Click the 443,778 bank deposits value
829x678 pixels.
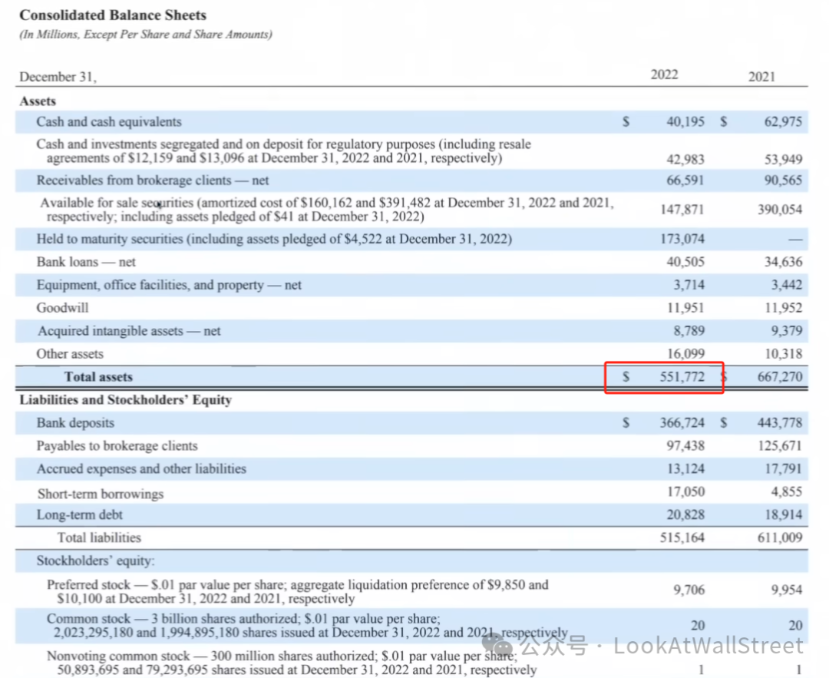(780, 423)
